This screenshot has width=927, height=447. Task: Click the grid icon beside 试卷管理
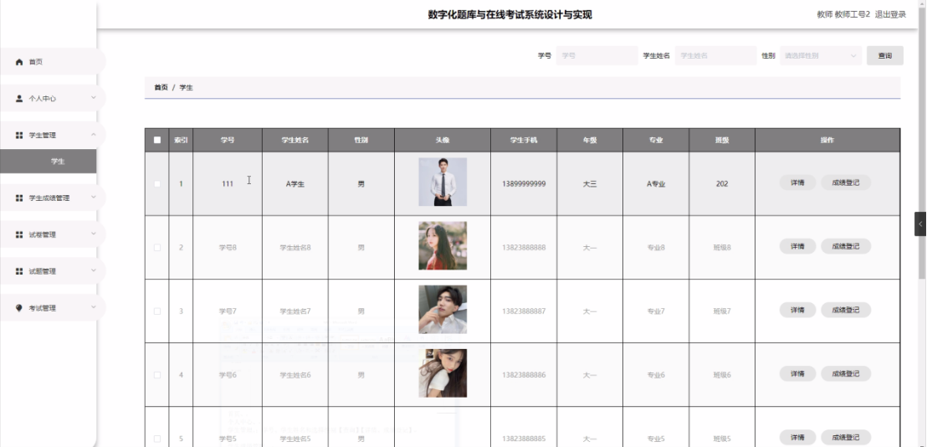(x=19, y=234)
